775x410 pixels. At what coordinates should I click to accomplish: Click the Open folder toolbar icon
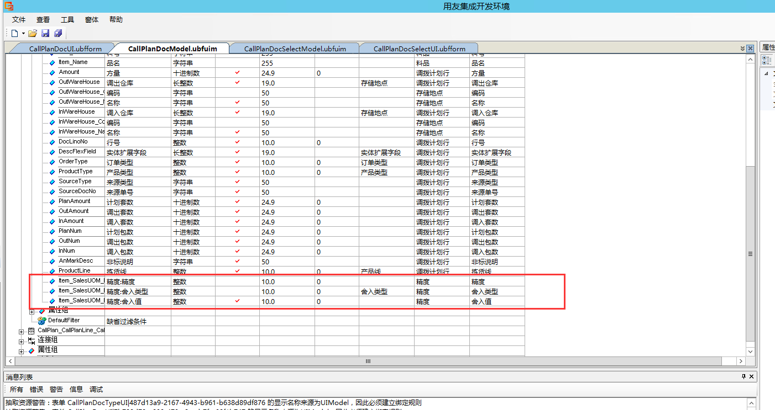[33, 34]
